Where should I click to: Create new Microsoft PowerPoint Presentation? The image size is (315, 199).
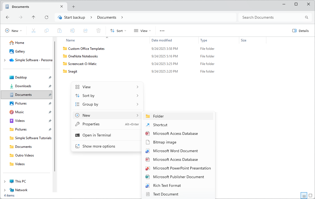178,168
